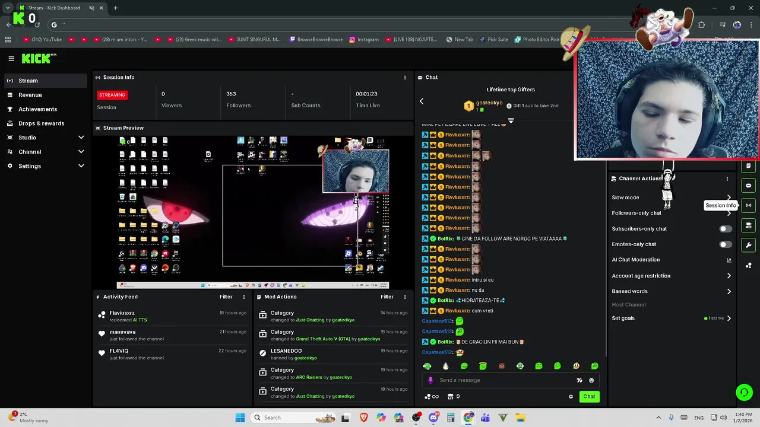The image size is (760, 427).
Task: Open chat settings gear icon
Action: click(x=571, y=397)
